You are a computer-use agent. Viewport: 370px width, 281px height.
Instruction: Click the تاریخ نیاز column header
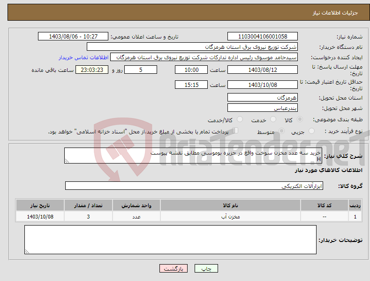40,205
